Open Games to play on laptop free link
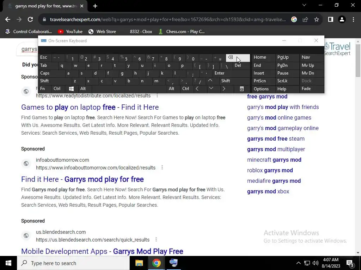 90,107
